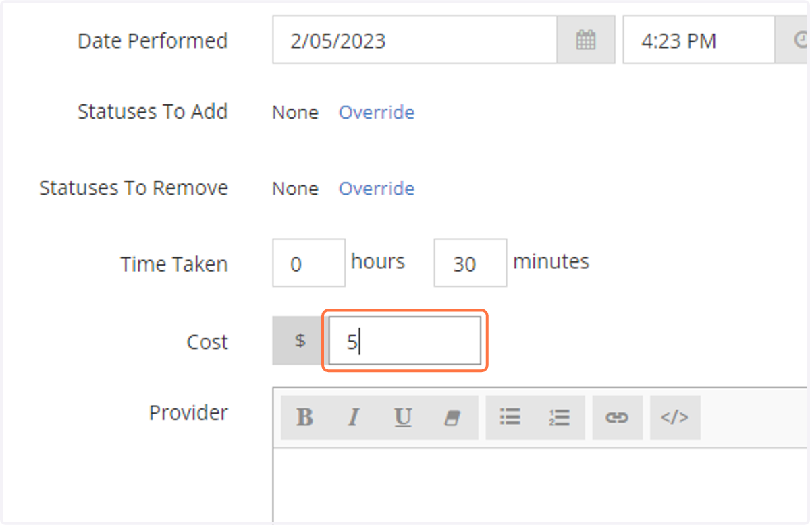The height and width of the screenshot is (525, 810).
Task: Focus the Date Performed date field
Action: 415,40
